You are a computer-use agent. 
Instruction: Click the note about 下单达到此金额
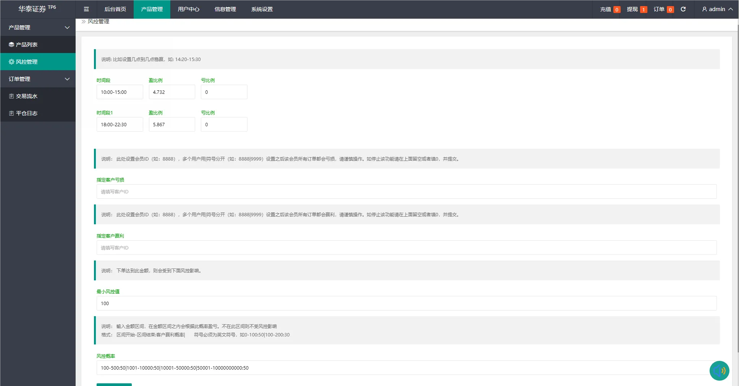(407, 270)
